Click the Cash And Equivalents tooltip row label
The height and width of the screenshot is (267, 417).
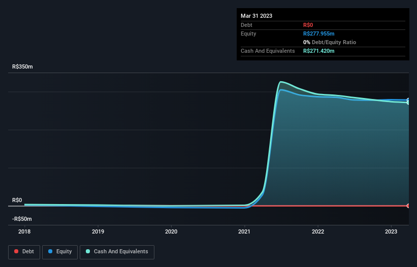pos(268,51)
